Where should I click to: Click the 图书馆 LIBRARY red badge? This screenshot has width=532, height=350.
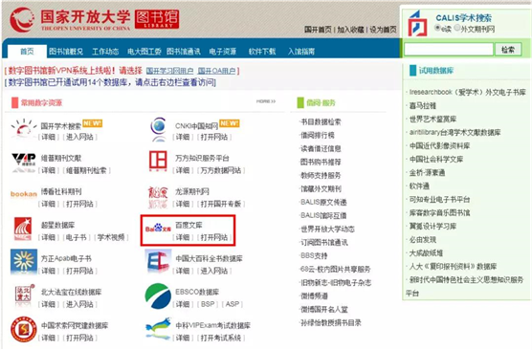pyautogui.click(x=157, y=19)
